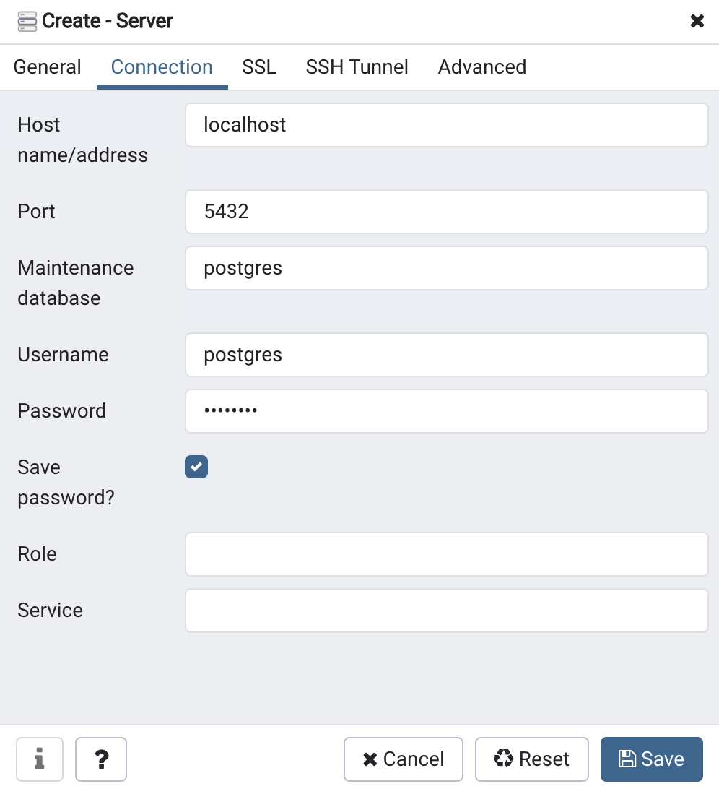The image size is (719, 789).
Task: Click the X icon inside the Cancel button
Action: [x=370, y=759]
